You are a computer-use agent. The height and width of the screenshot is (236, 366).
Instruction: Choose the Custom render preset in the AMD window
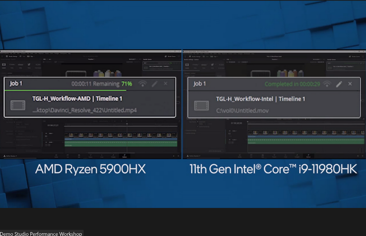(4, 65)
